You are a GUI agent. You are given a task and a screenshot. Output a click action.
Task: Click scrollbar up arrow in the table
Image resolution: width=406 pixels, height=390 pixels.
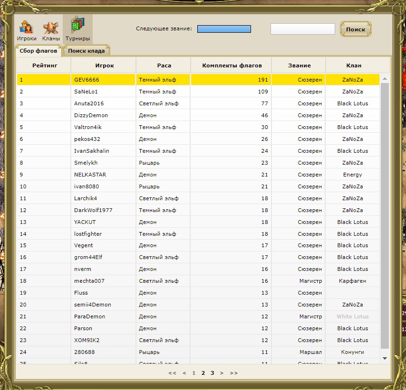385,78
